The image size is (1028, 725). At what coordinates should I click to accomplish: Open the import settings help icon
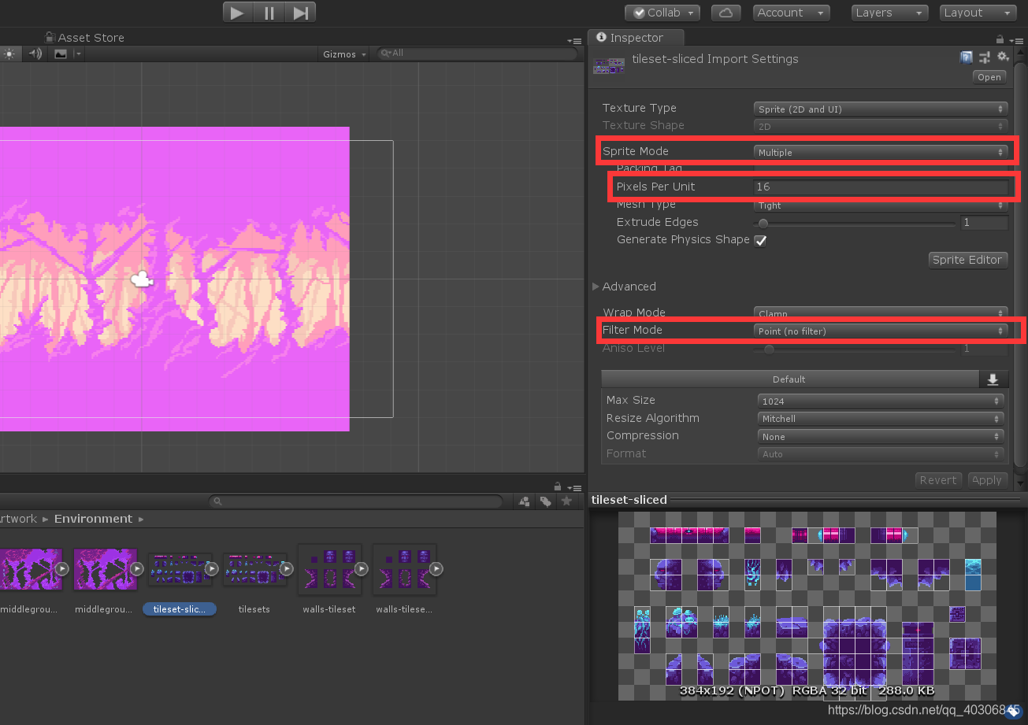(966, 57)
